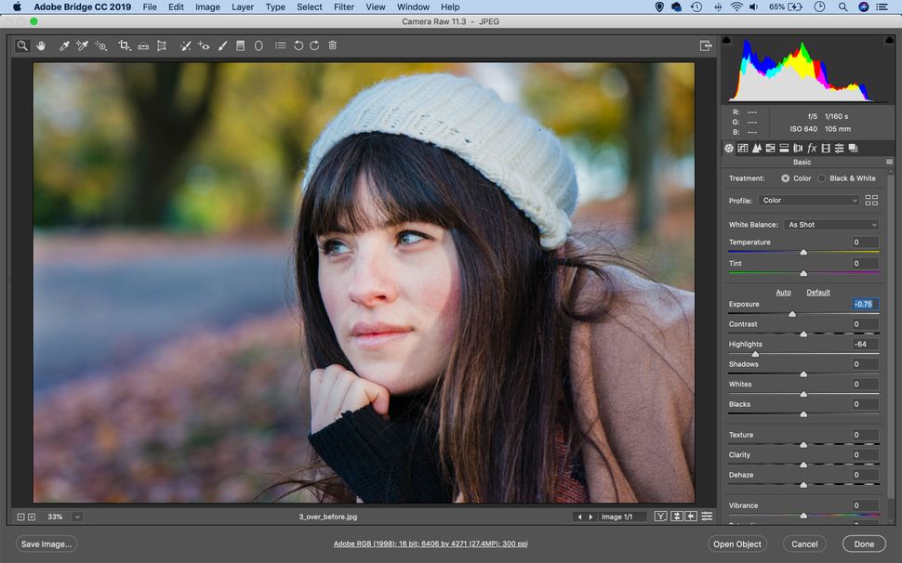This screenshot has width=902, height=563.
Task: Open the Tone Curve panel
Action: click(742, 148)
